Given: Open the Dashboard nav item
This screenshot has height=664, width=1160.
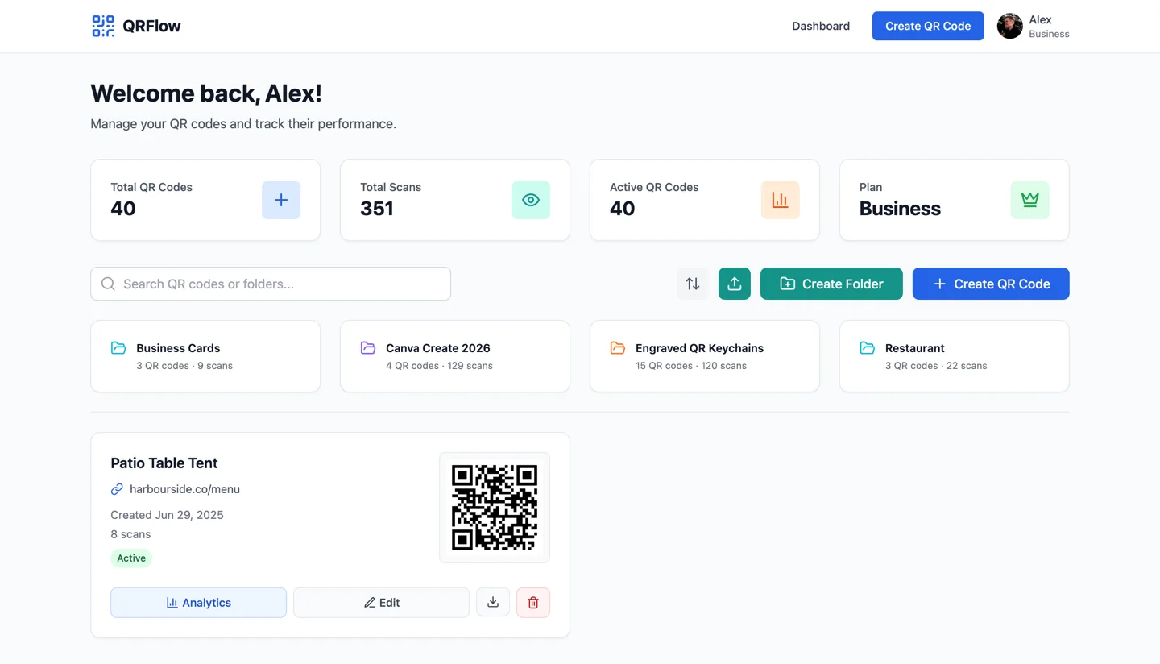Looking at the screenshot, I should (821, 26).
